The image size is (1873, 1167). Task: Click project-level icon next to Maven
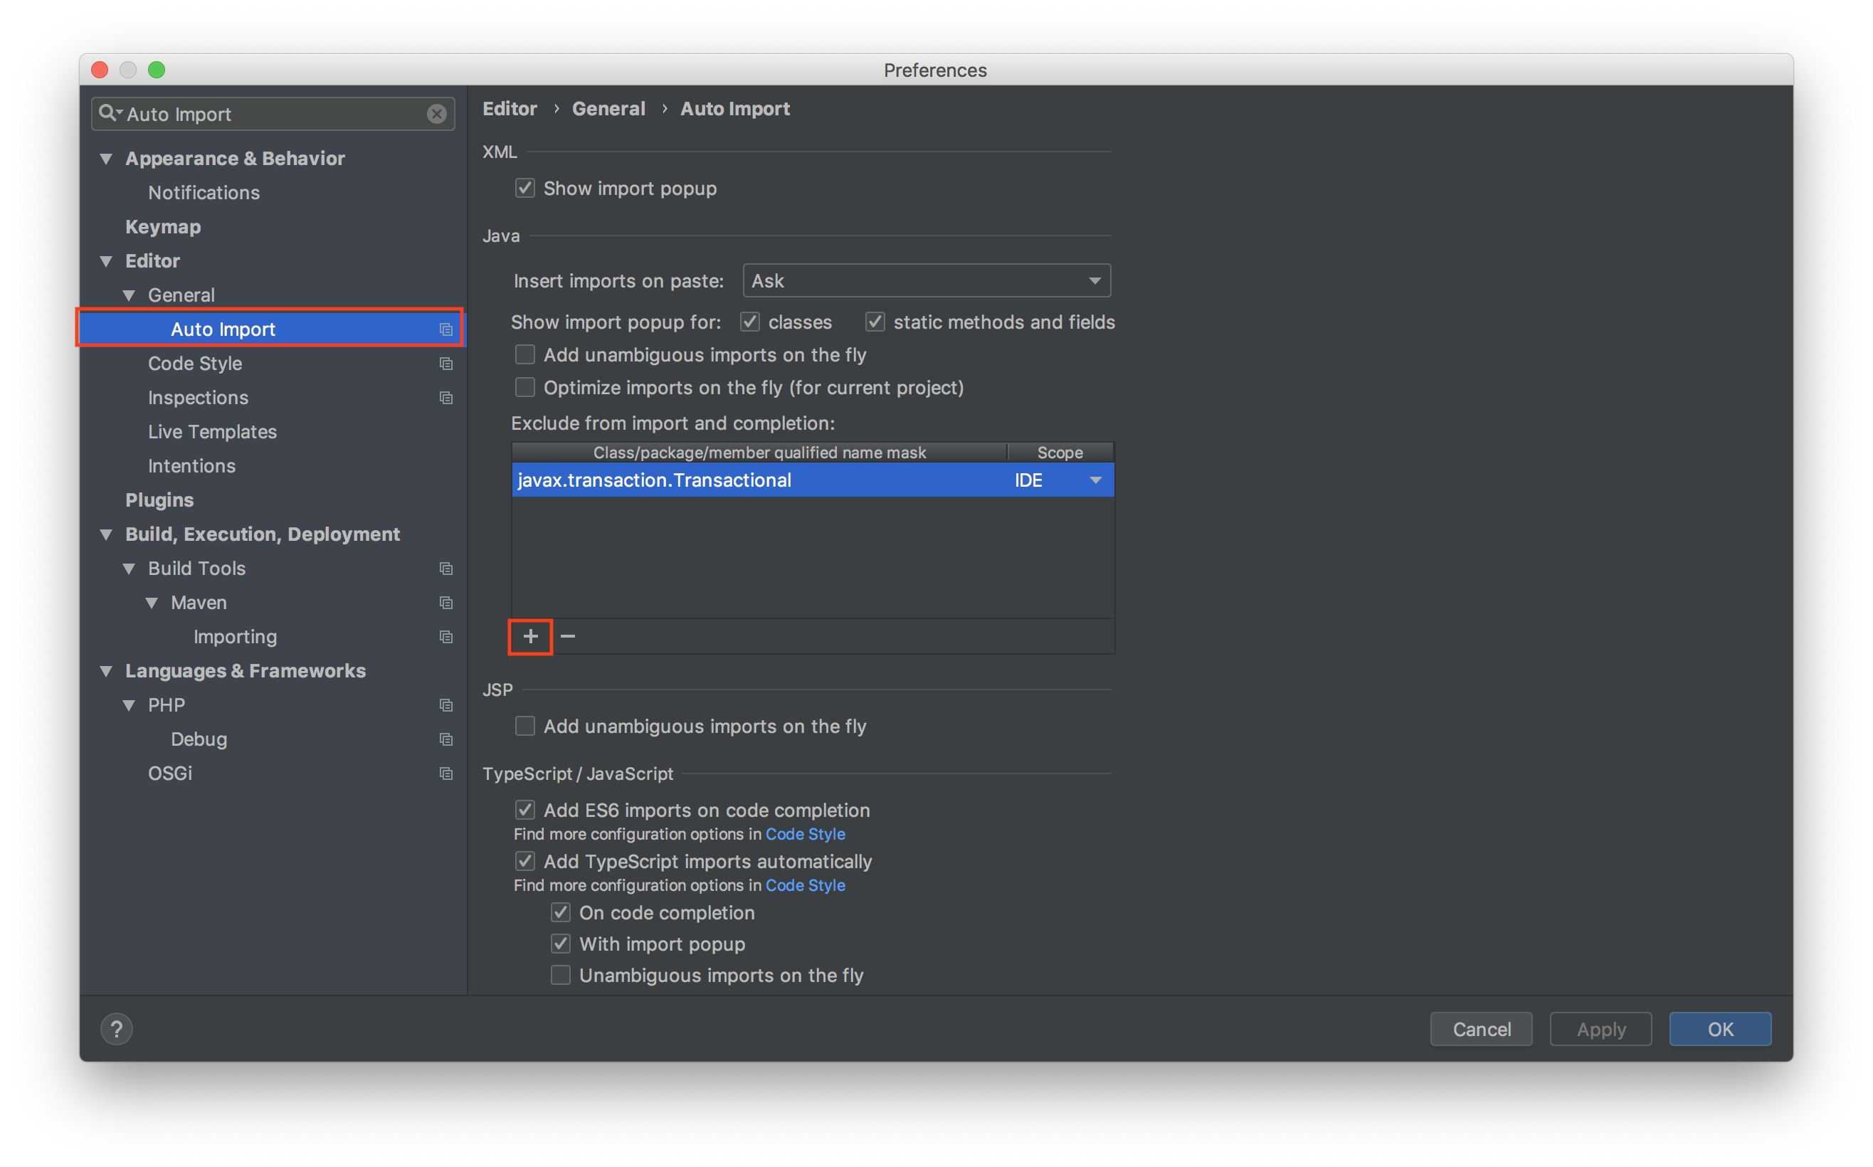click(446, 603)
